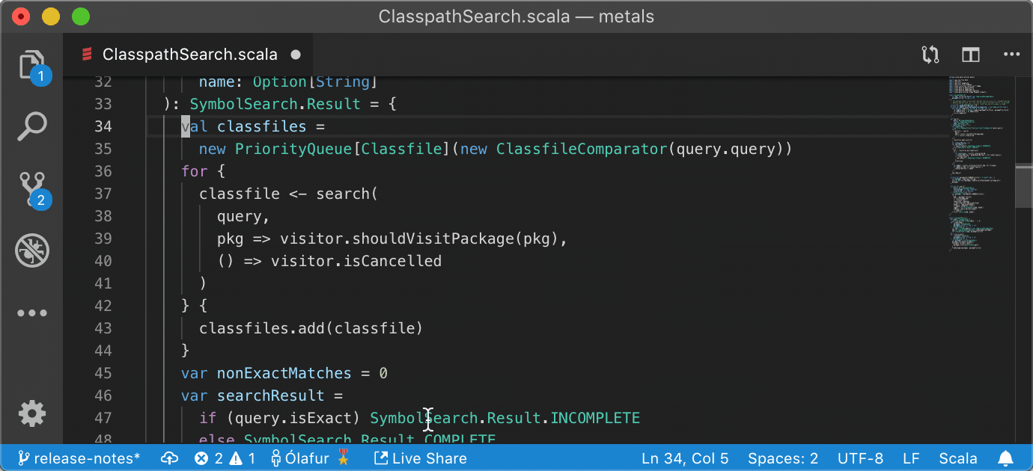Open the Search view
The width and height of the screenshot is (1033, 471).
(x=32, y=126)
